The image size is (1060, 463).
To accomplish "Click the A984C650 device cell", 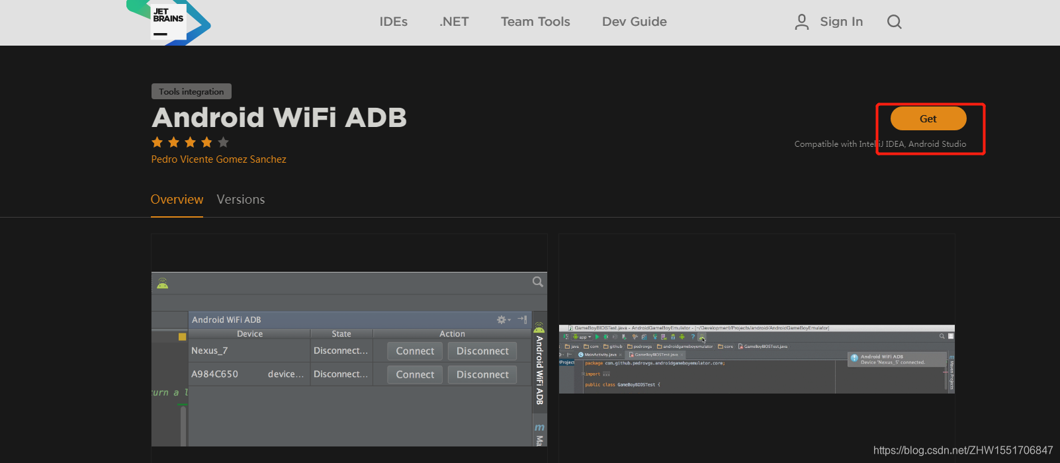I will 249,374.
